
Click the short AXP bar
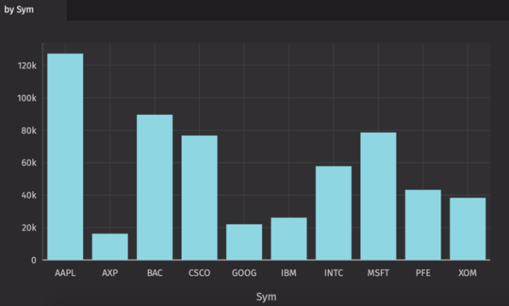tap(110, 247)
